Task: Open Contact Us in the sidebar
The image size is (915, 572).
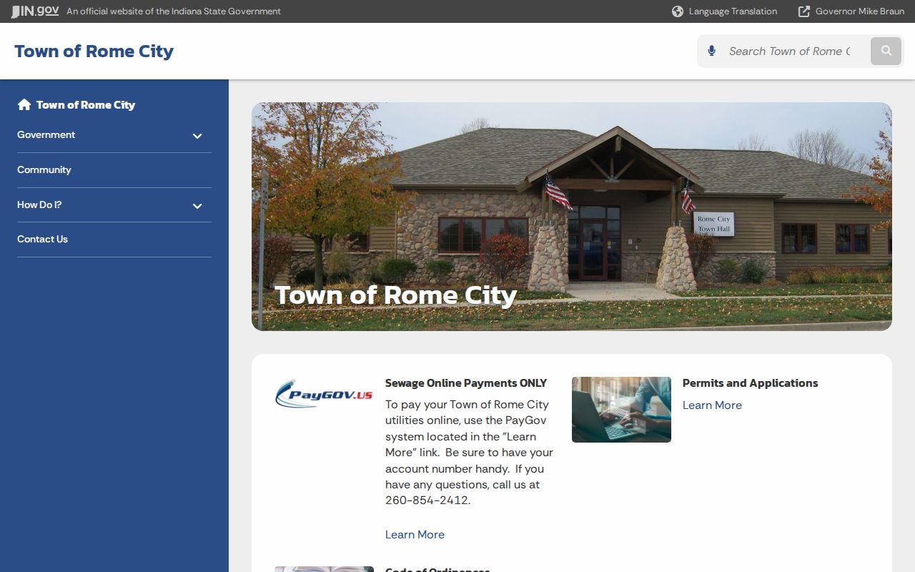Action: pos(42,239)
